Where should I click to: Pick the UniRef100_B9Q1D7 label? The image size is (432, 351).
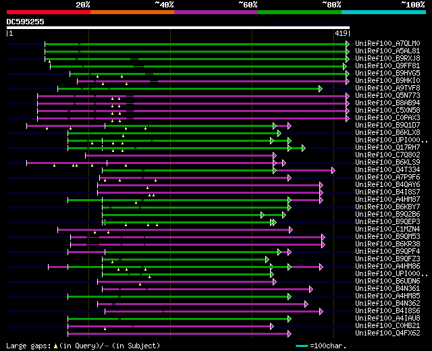[x=387, y=126]
